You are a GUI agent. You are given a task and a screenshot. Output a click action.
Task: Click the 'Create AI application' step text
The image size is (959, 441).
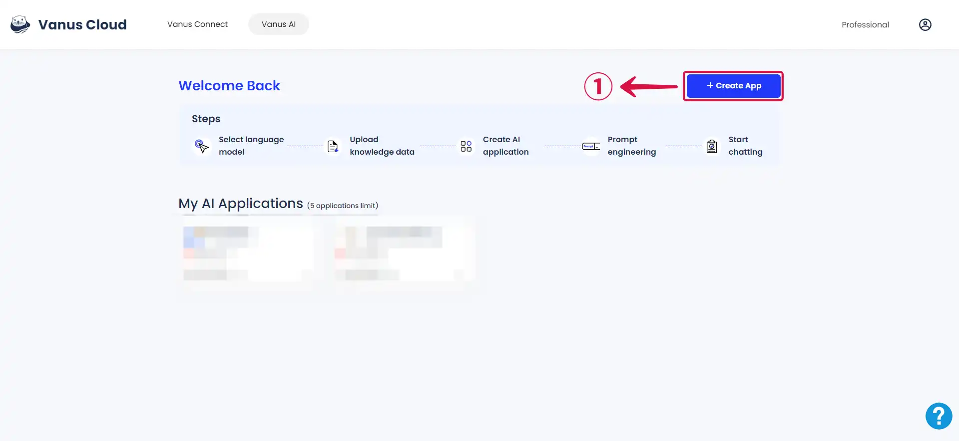coord(505,146)
